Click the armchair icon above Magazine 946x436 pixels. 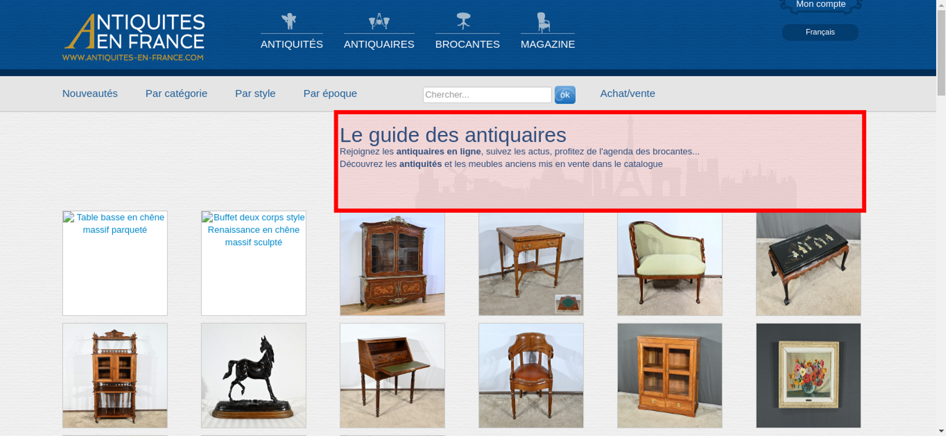(543, 22)
